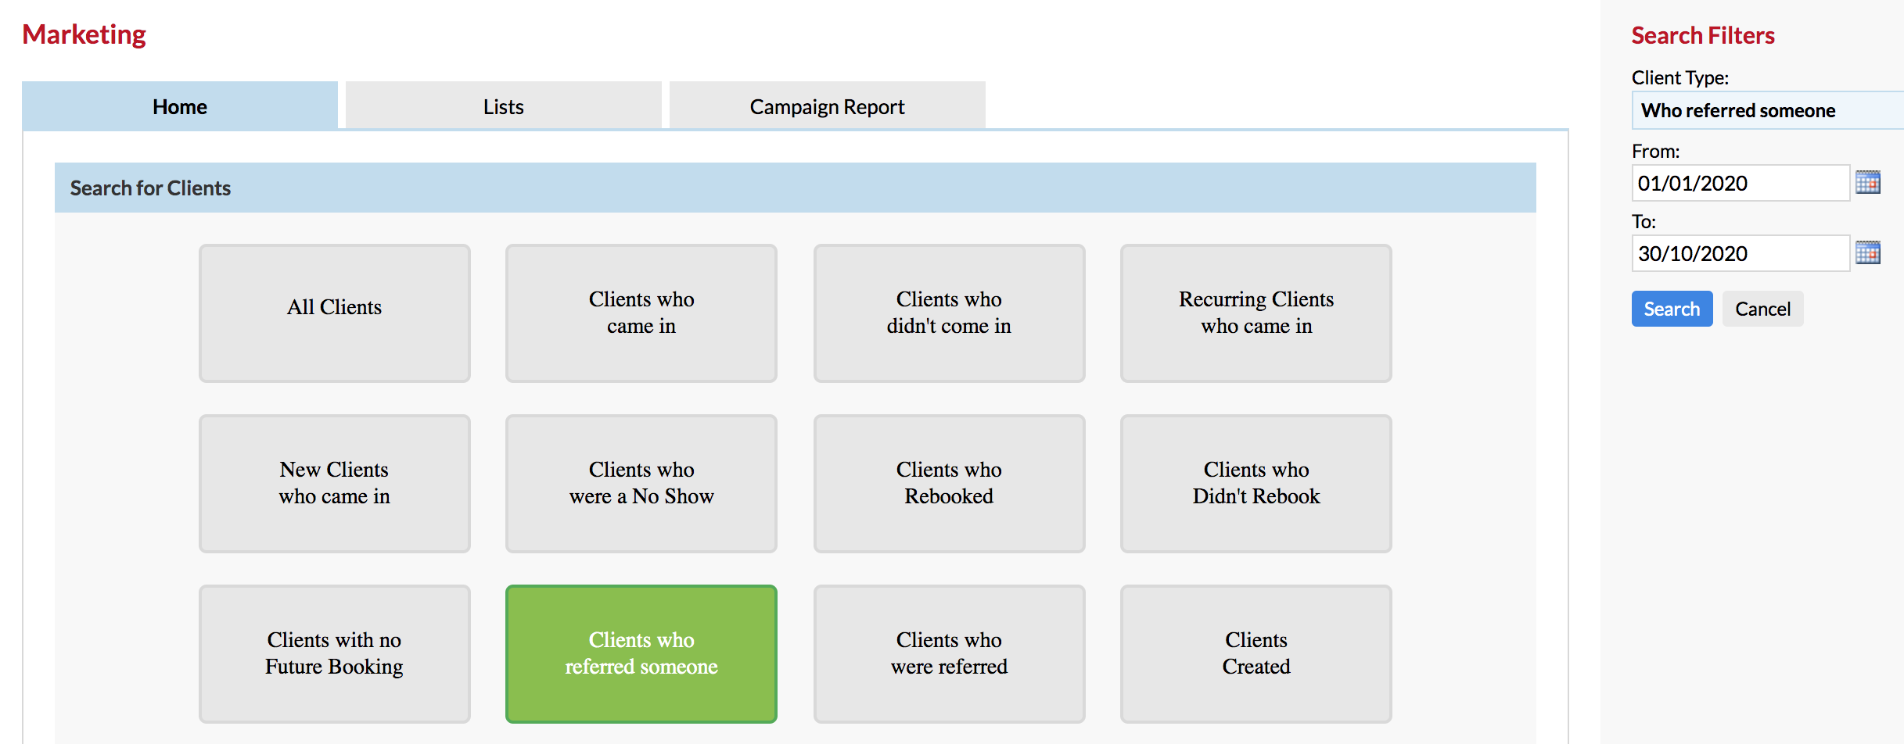Select the Home tab
The width and height of the screenshot is (1904, 744).
180,106
